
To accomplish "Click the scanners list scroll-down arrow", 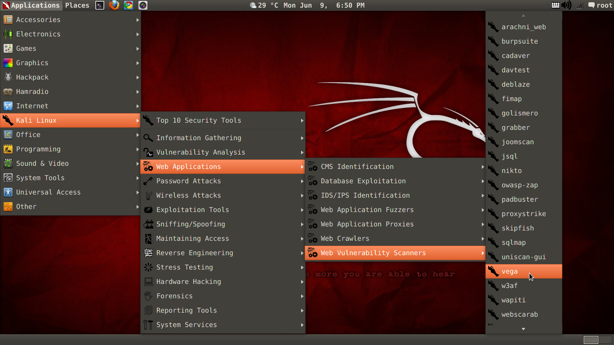I will pyautogui.click(x=524, y=329).
